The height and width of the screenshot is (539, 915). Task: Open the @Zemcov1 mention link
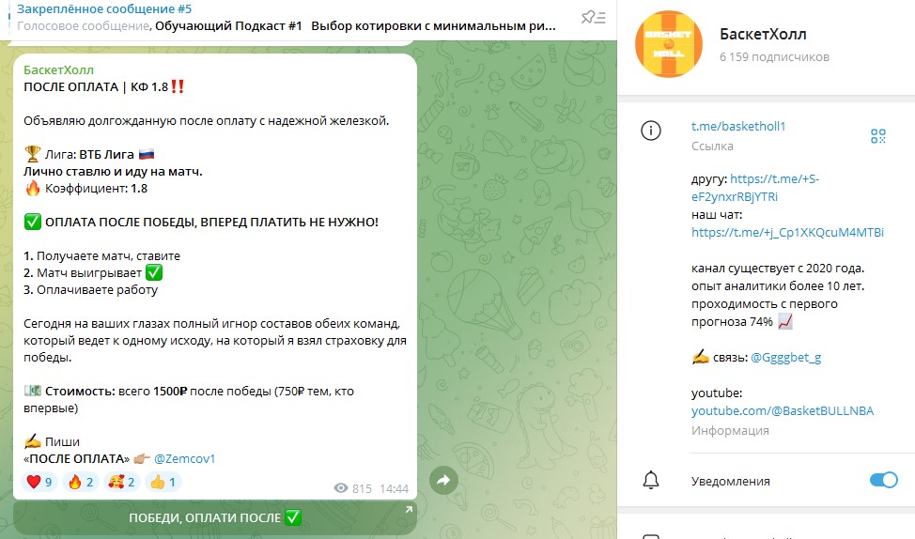click(x=184, y=458)
